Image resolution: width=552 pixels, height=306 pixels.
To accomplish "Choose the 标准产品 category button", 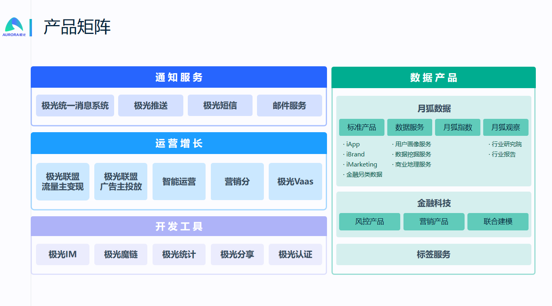I will pyautogui.click(x=361, y=127).
